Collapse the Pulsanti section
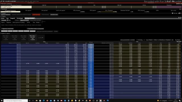The width and height of the screenshot is (182, 102). pyautogui.click(x=1, y=13)
